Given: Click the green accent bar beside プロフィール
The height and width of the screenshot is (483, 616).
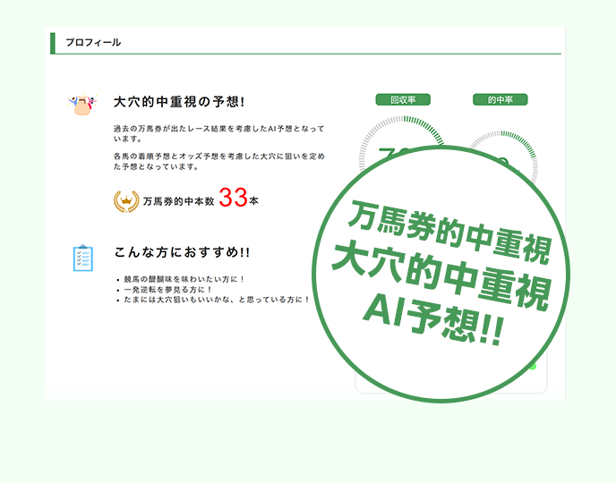Looking at the screenshot, I should [53, 43].
